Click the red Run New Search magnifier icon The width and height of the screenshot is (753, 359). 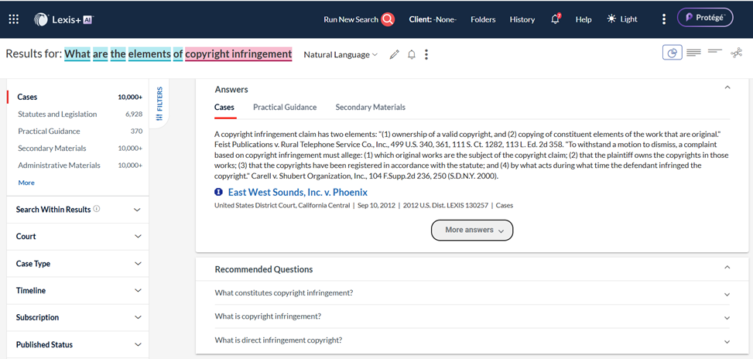pos(388,19)
